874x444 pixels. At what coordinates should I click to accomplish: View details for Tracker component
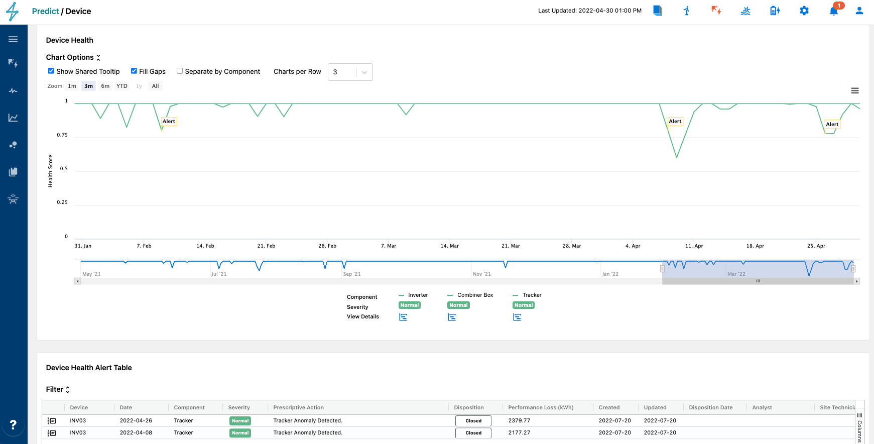tap(517, 317)
